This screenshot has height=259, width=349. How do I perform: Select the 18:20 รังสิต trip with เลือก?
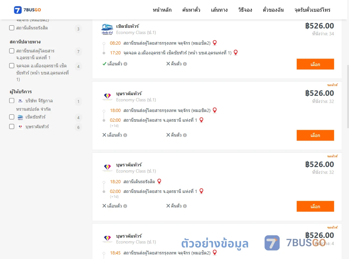(x=315, y=206)
